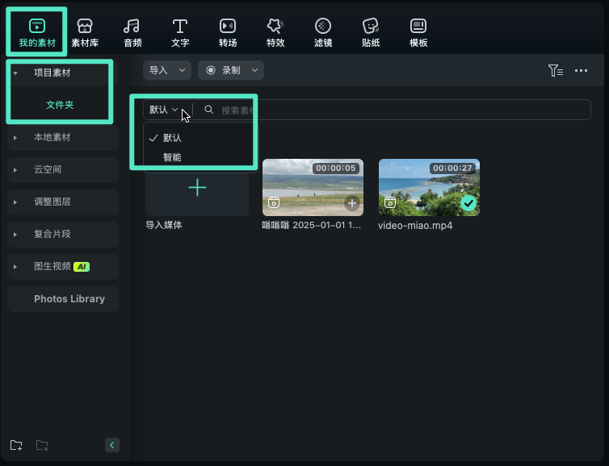The image size is (609, 466).
Task: Click the filter and sort icon
Action: tap(556, 71)
